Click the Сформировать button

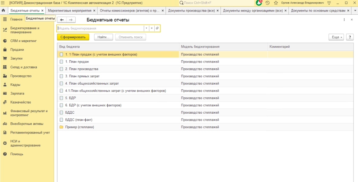coord(73,37)
